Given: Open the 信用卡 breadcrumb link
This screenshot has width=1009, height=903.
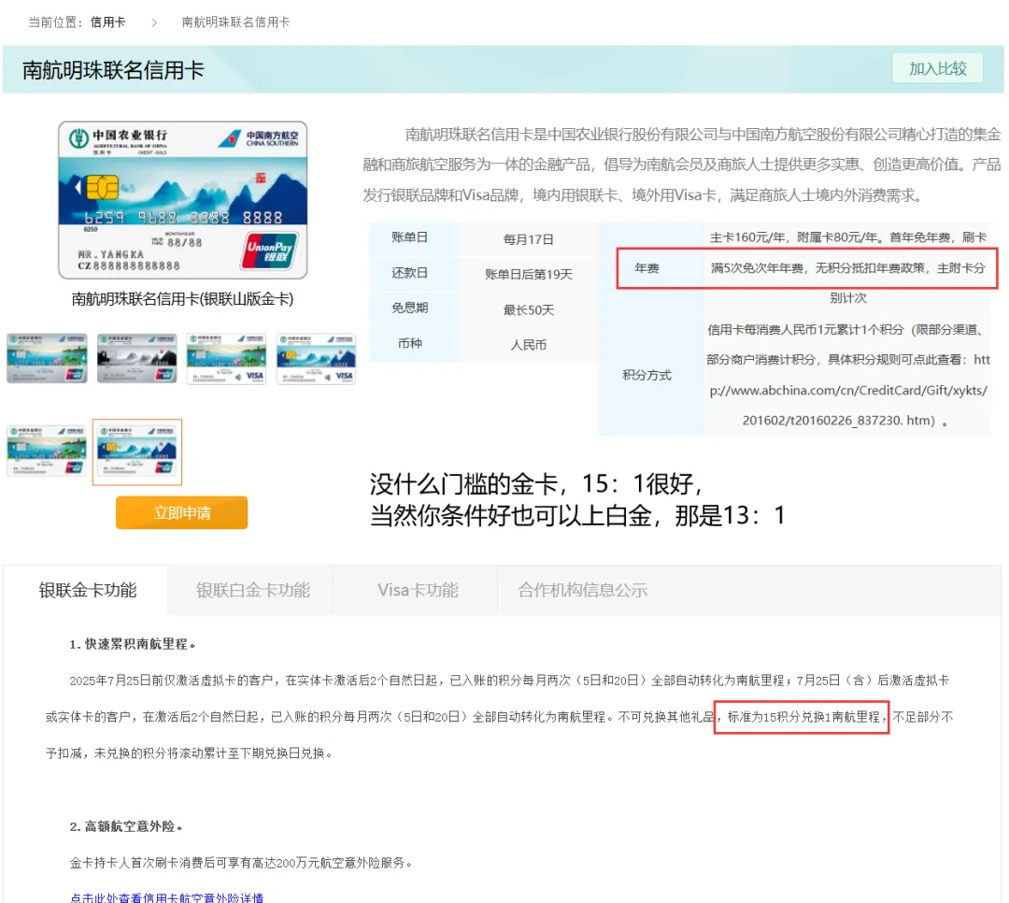Looking at the screenshot, I should pos(107,22).
